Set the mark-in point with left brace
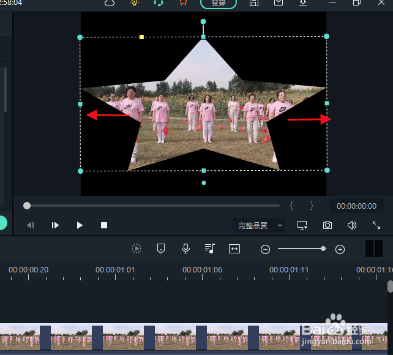 [291, 206]
